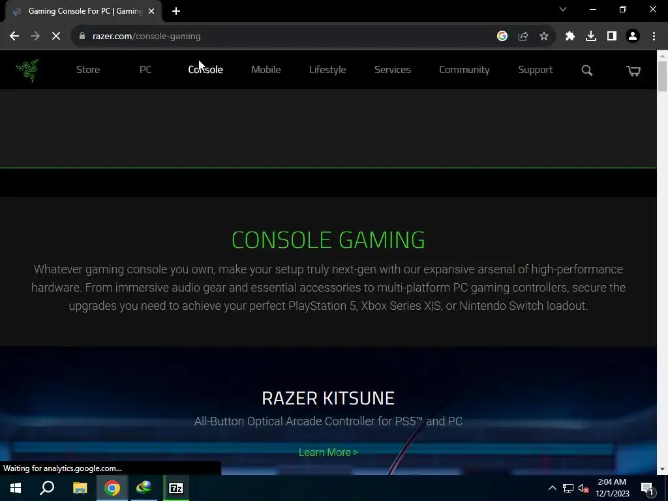The image size is (668, 501).
Task: Open the Mobile menu
Action: point(266,69)
